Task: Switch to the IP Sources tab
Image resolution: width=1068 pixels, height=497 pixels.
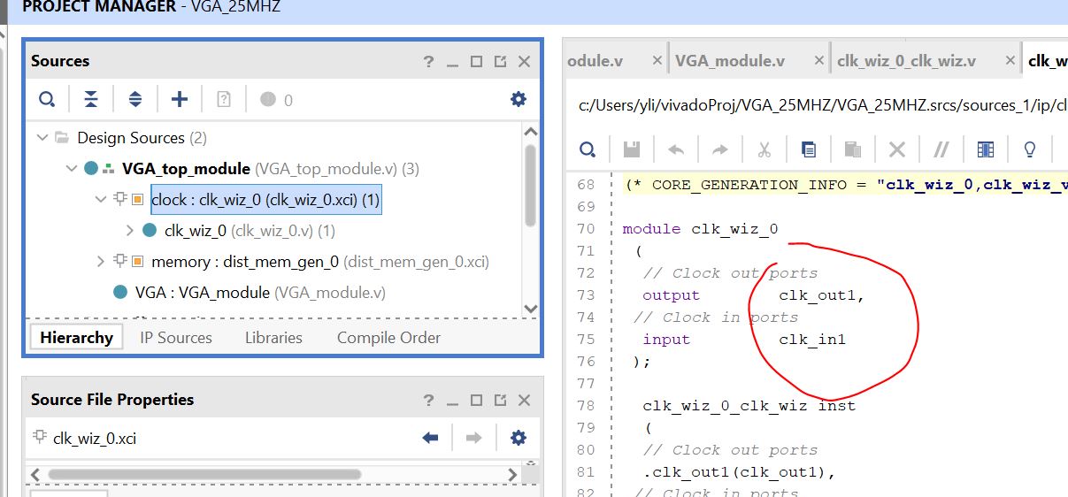Action: coord(175,338)
